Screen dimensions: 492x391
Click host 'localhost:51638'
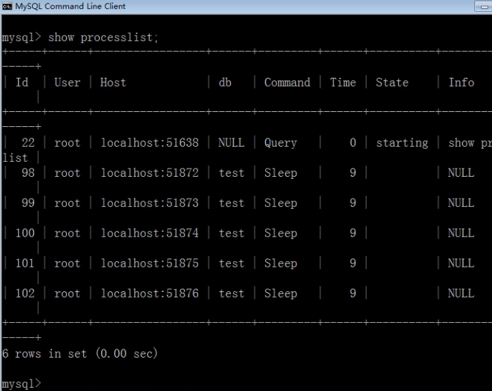coord(150,143)
